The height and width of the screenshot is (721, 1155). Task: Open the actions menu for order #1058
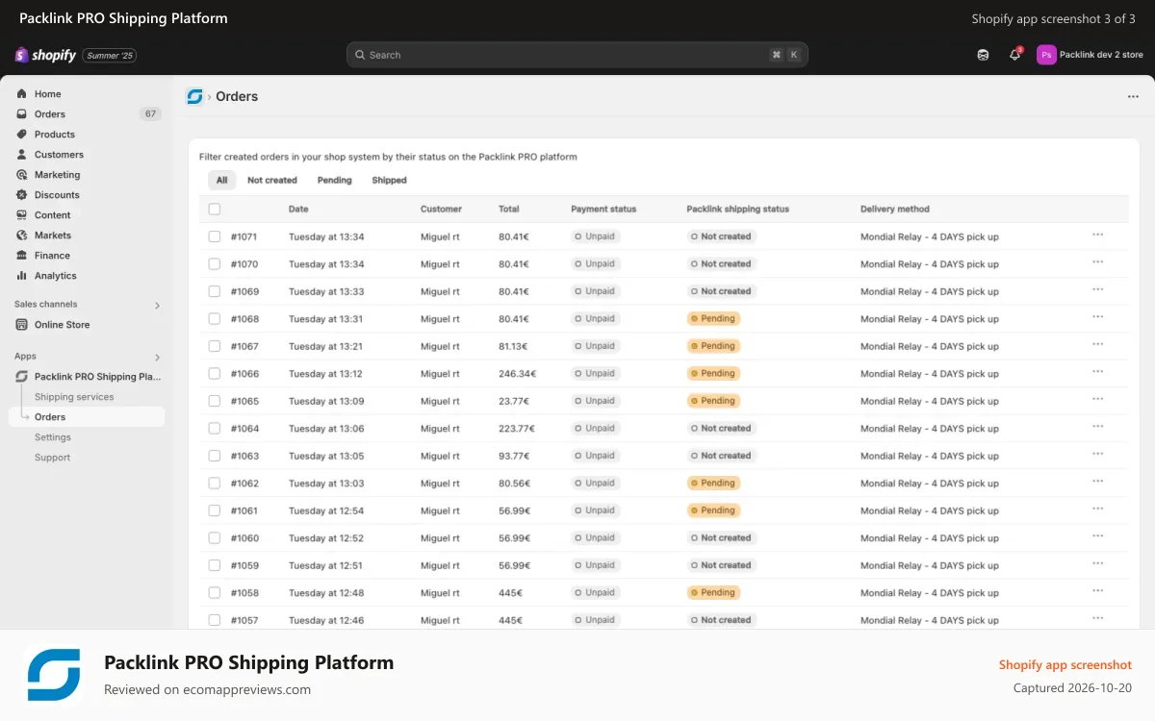tap(1097, 592)
